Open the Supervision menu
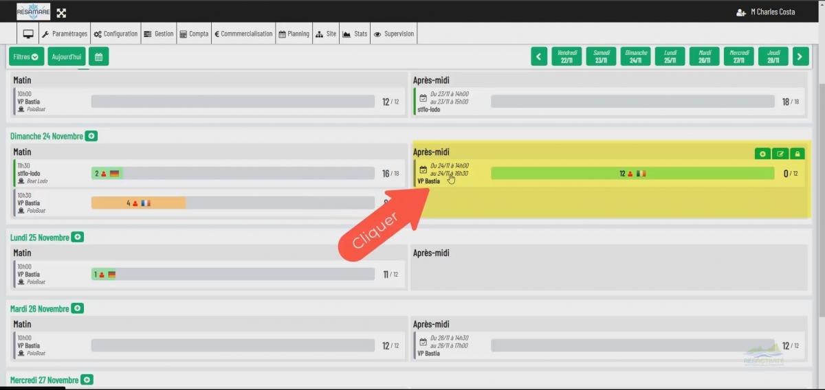Image resolution: width=825 pixels, height=390 pixels. 394,34
